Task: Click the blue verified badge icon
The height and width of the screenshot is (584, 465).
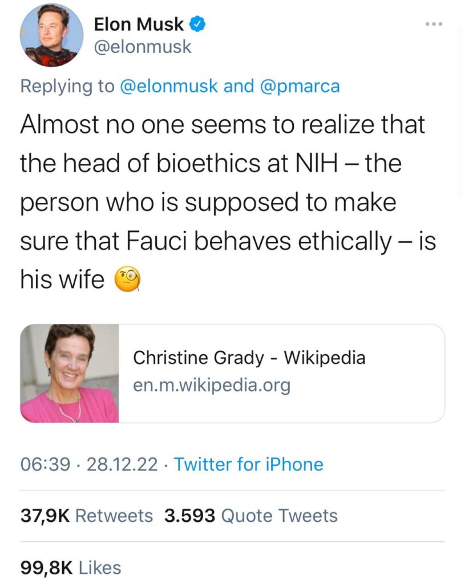Action: pyautogui.click(x=197, y=25)
